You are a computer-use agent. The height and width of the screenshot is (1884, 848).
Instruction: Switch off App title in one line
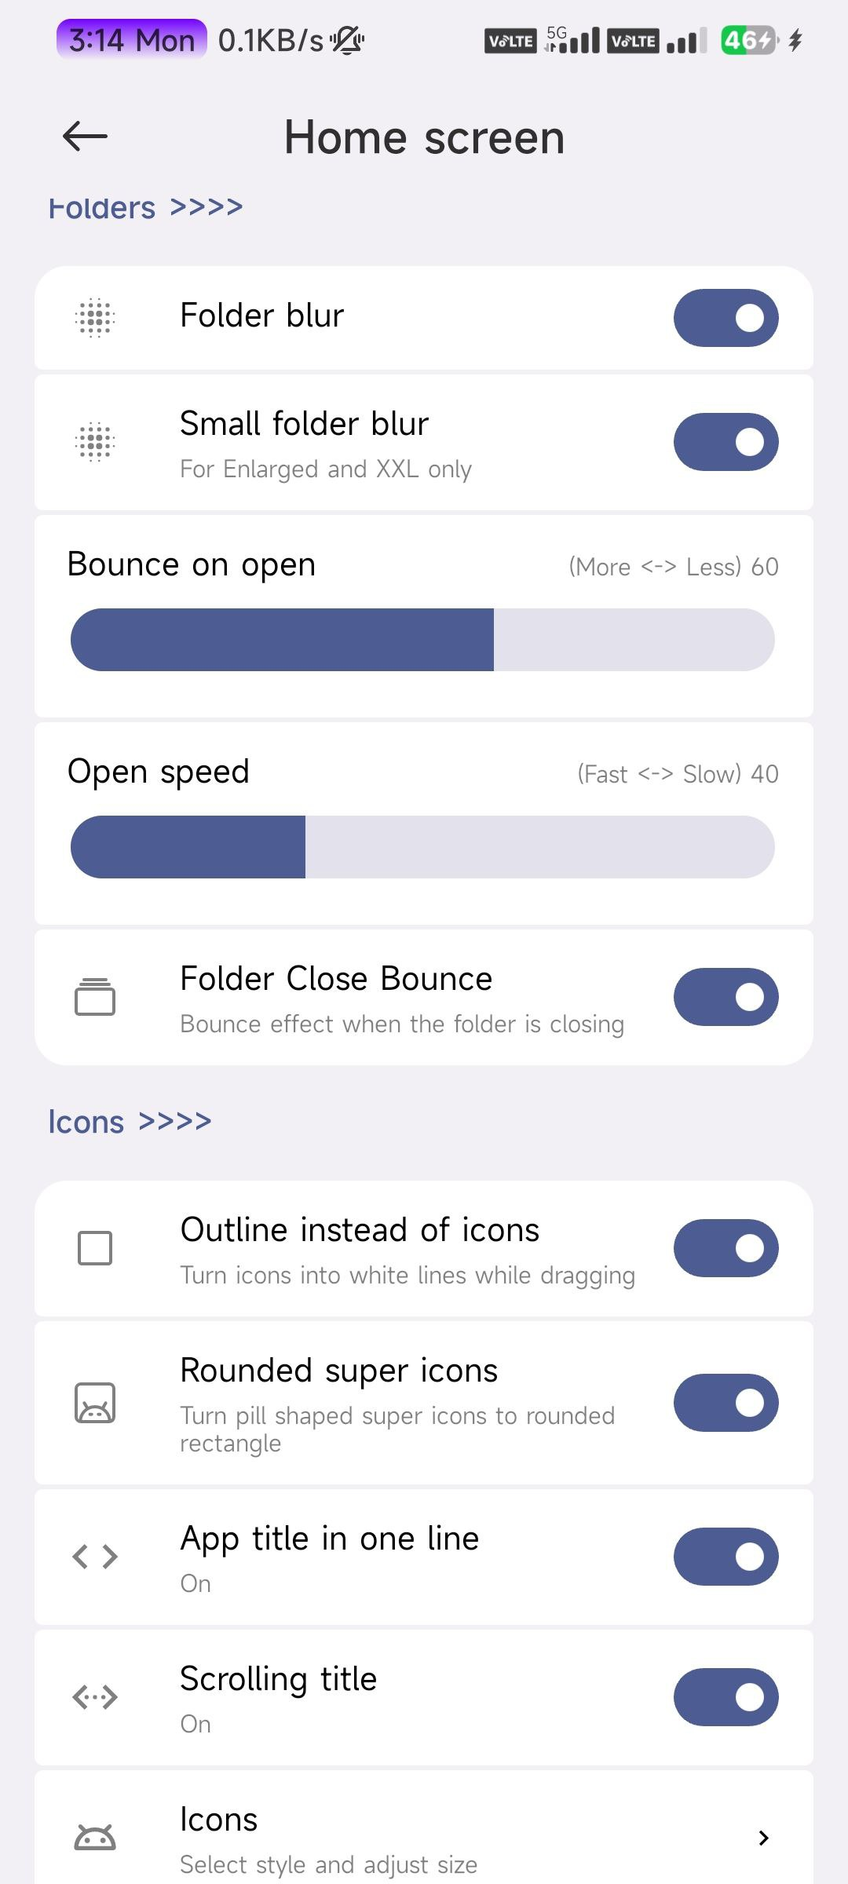(726, 1557)
